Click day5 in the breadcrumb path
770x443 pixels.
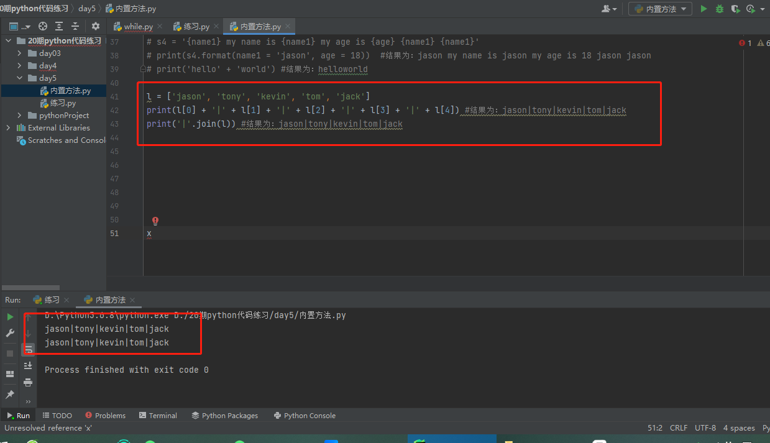coord(86,9)
